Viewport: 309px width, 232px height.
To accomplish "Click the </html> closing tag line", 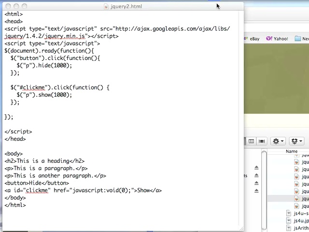I will click(x=15, y=205).
